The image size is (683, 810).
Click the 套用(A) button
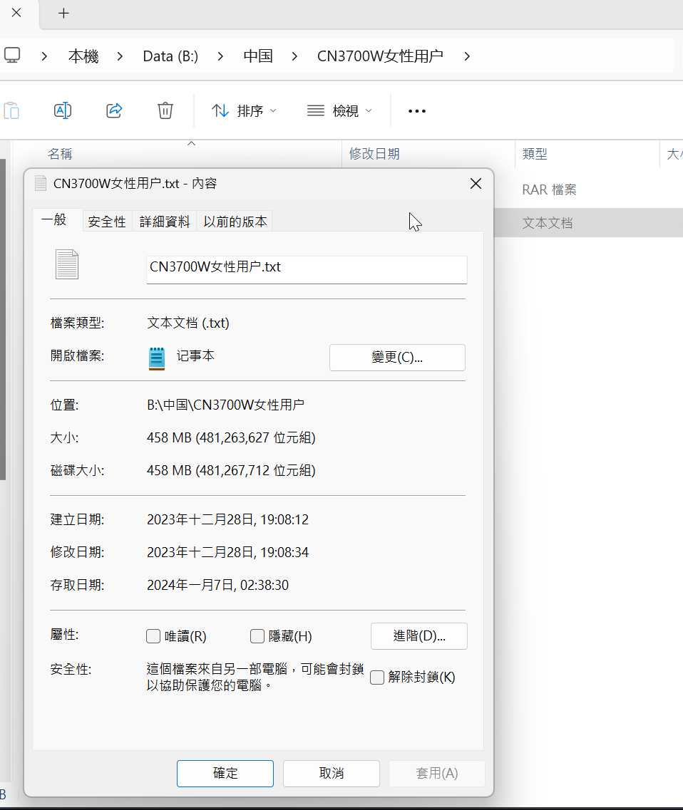437,774
